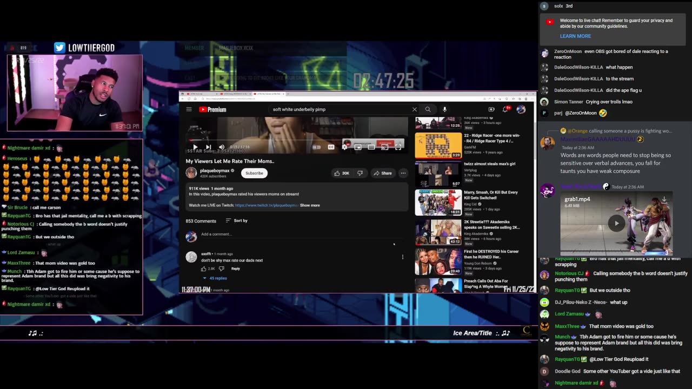Download the grab1.mp4 attachment
692x389 pixels.
tap(664, 199)
